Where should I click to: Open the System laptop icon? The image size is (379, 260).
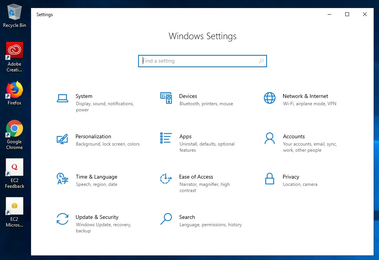click(63, 98)
